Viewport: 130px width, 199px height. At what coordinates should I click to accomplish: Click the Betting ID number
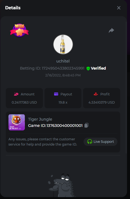(63, 69)
